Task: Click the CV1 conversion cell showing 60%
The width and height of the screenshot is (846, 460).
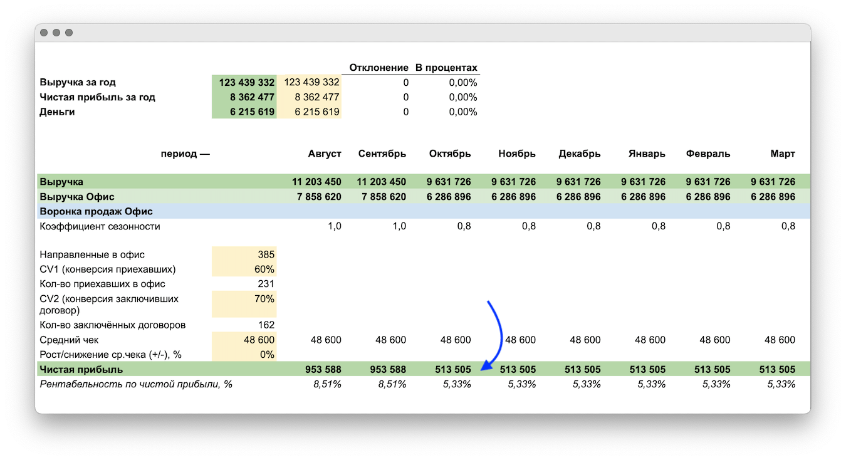Action: pos(244,269)
